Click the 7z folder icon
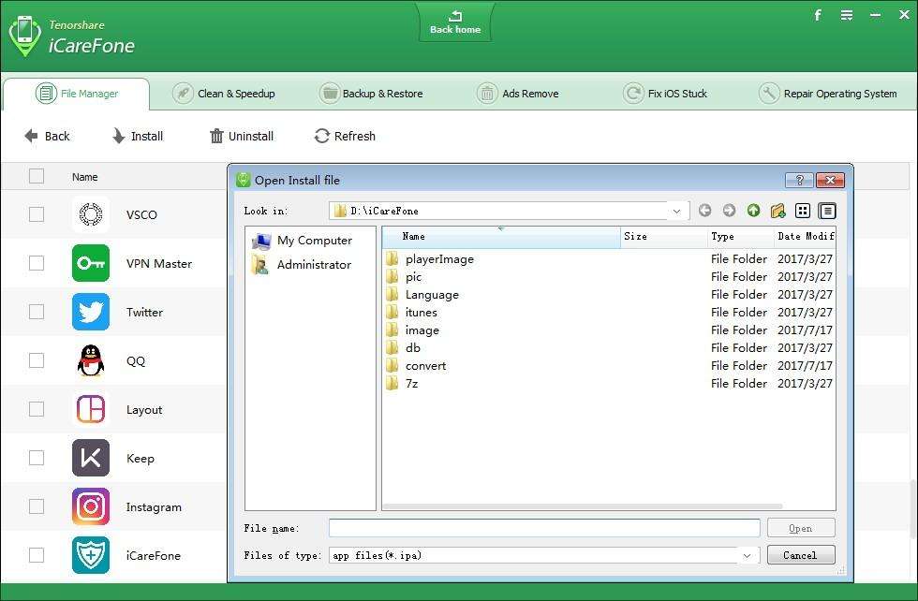The image size is (918, 601). pyautogui.click(x=392, y=383)
